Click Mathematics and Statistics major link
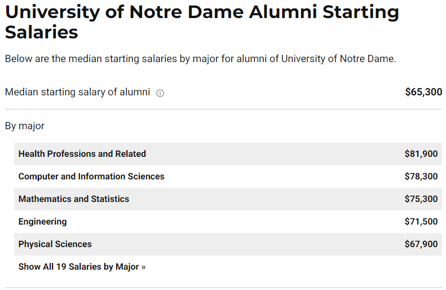Screen dimensions: 446x290 74,199
